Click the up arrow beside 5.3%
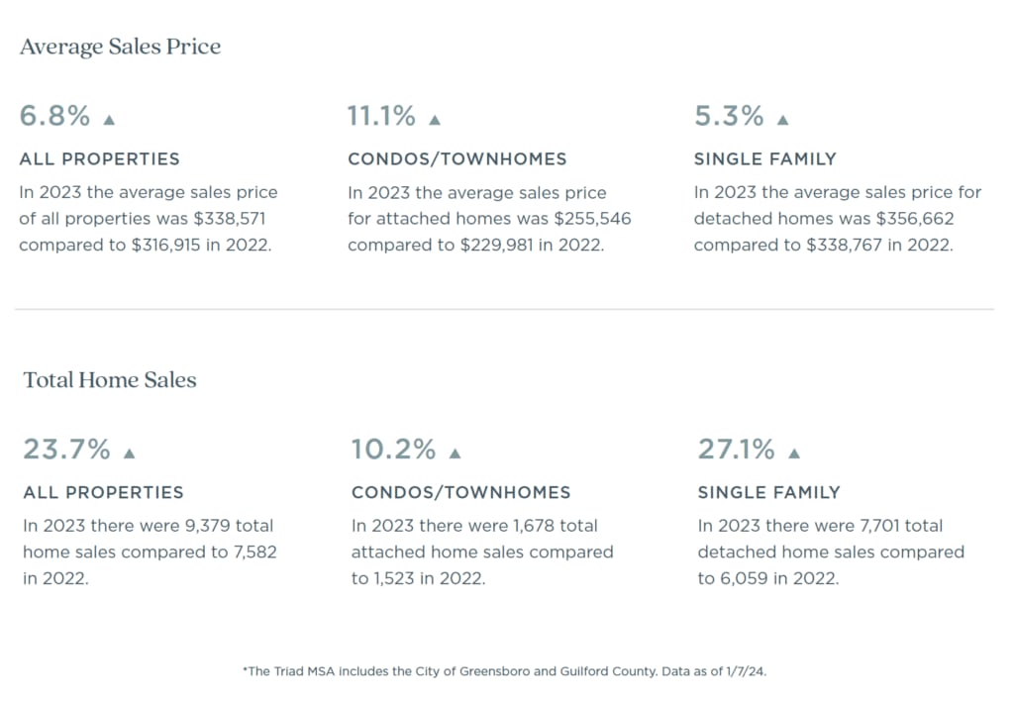 pos(782,120)
